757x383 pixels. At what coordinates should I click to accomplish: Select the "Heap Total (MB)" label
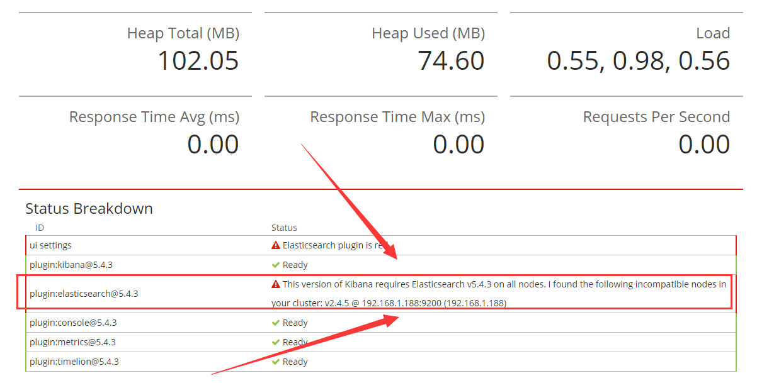(x=183, y=33)
